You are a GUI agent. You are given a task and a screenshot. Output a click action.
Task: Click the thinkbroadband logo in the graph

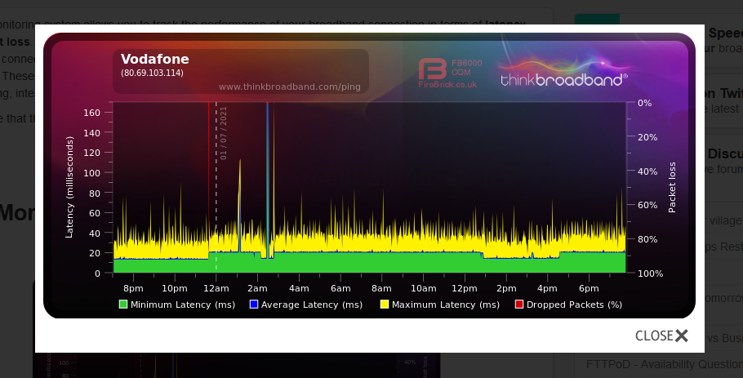pos(564,73)
